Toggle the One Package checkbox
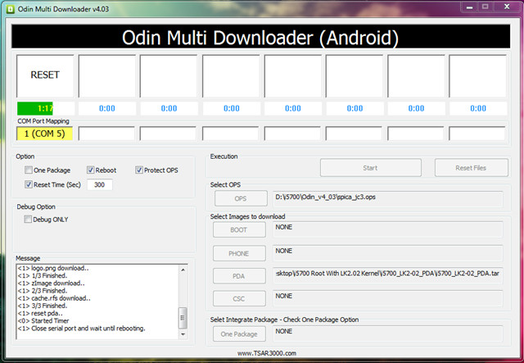Screen dimensions: 524x363 [29, 170]
